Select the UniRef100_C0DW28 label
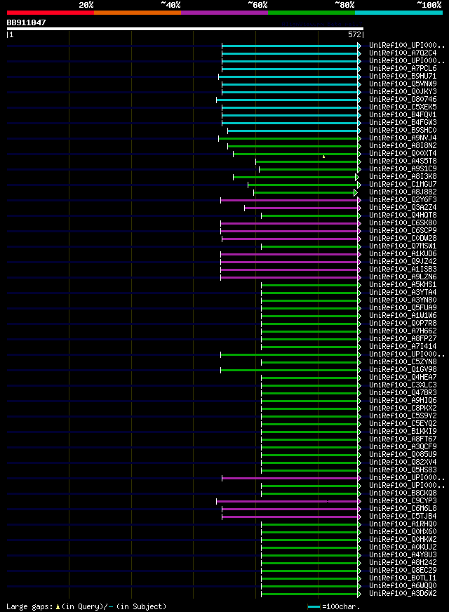This screenshot has height=612, width=449. coord(403,239)
